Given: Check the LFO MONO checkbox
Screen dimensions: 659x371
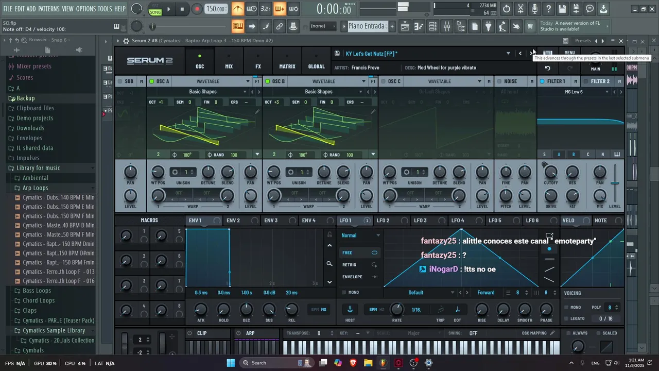Looking at the screenshot, I should point(344,293).
